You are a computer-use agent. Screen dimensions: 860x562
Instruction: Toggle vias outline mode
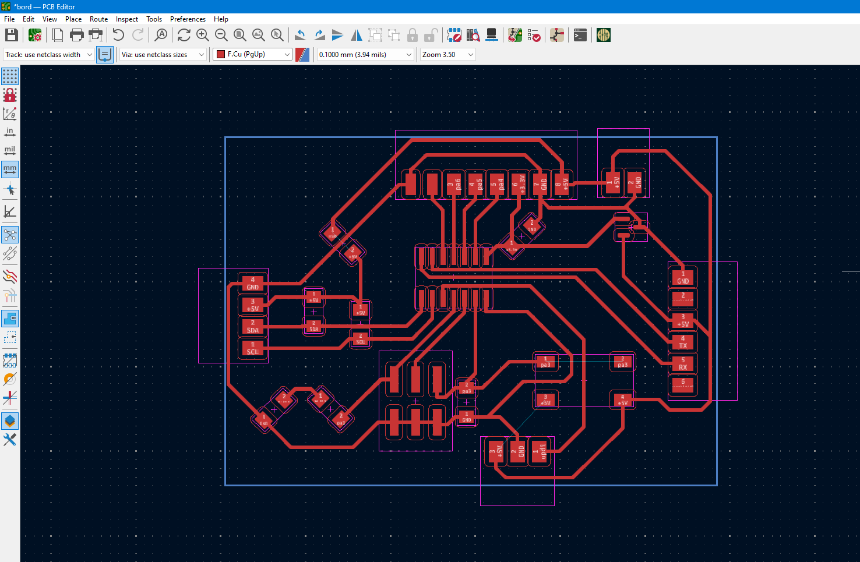[10, 379]
